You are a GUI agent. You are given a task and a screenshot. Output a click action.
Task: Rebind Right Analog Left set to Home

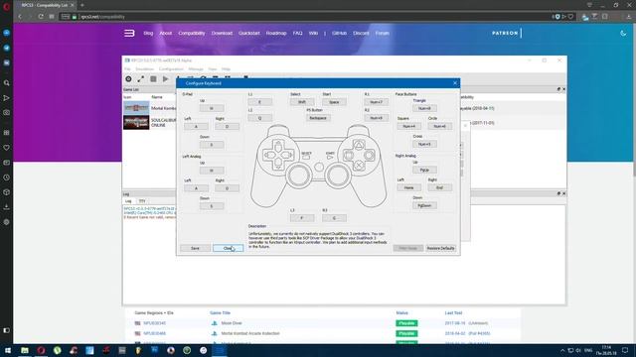[408, 187]
